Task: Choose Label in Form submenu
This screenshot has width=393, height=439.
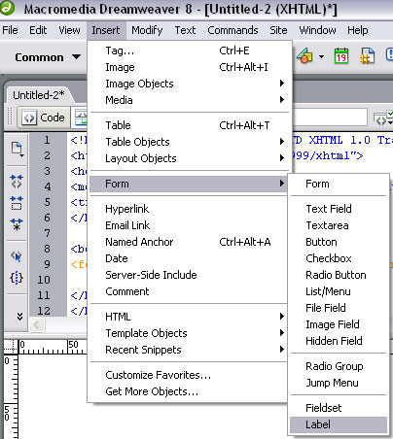Action: (339, 424)
